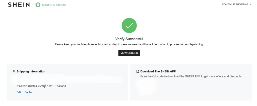Click the SHEIN logo
The image size is (257, 106).
19,5
